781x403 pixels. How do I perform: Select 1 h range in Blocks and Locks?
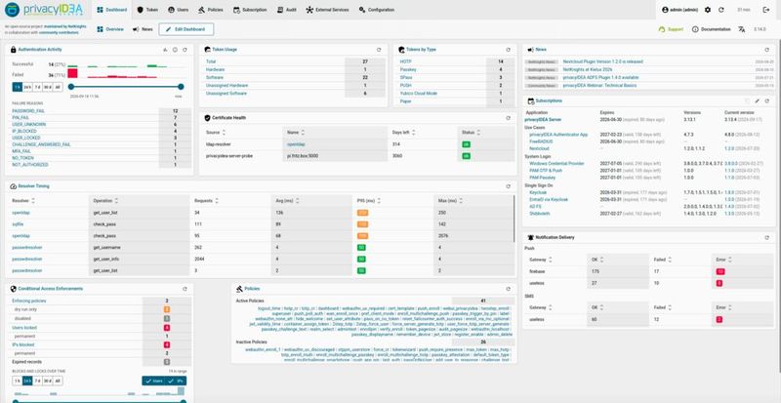(x=18, y=382)
